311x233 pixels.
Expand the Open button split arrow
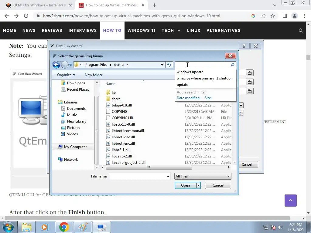coord(198,185)
